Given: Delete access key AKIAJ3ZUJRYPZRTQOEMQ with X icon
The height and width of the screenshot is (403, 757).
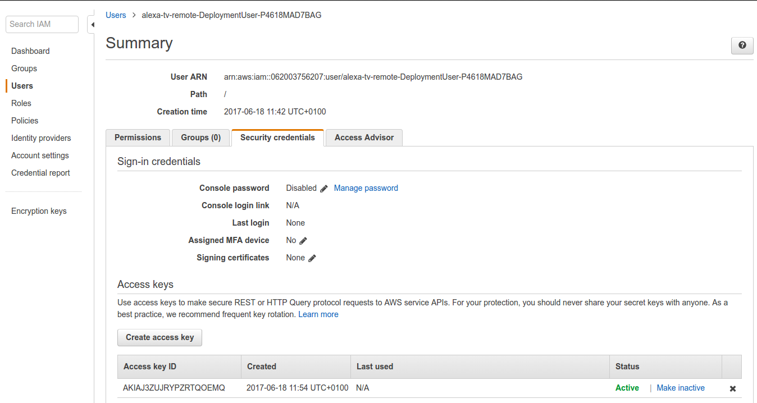Looking at the screenshot, I should pos(732,388).
